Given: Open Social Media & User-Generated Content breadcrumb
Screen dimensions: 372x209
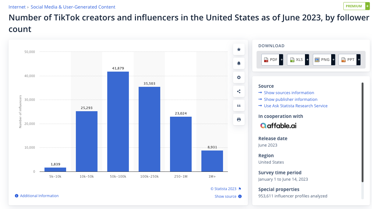Looking at the screenshot, I should point(73,7).
